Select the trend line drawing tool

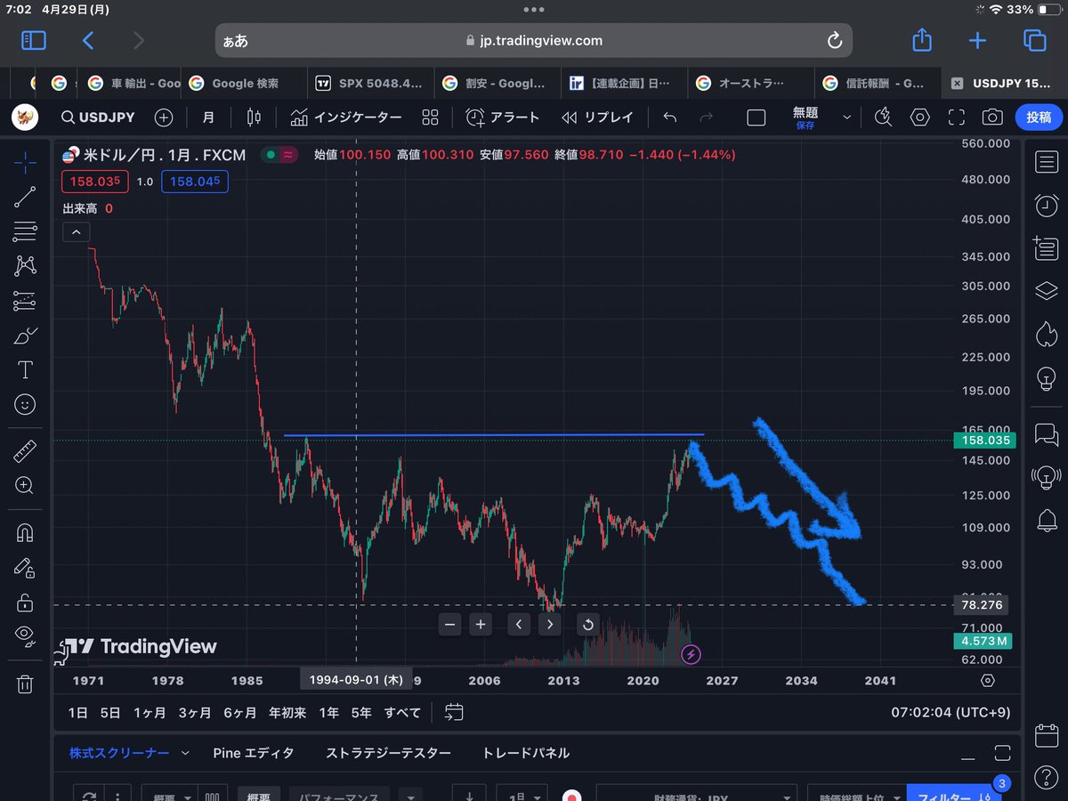[25, 197]
